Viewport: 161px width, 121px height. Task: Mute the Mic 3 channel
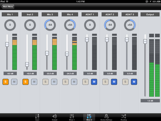coord(54,82)
